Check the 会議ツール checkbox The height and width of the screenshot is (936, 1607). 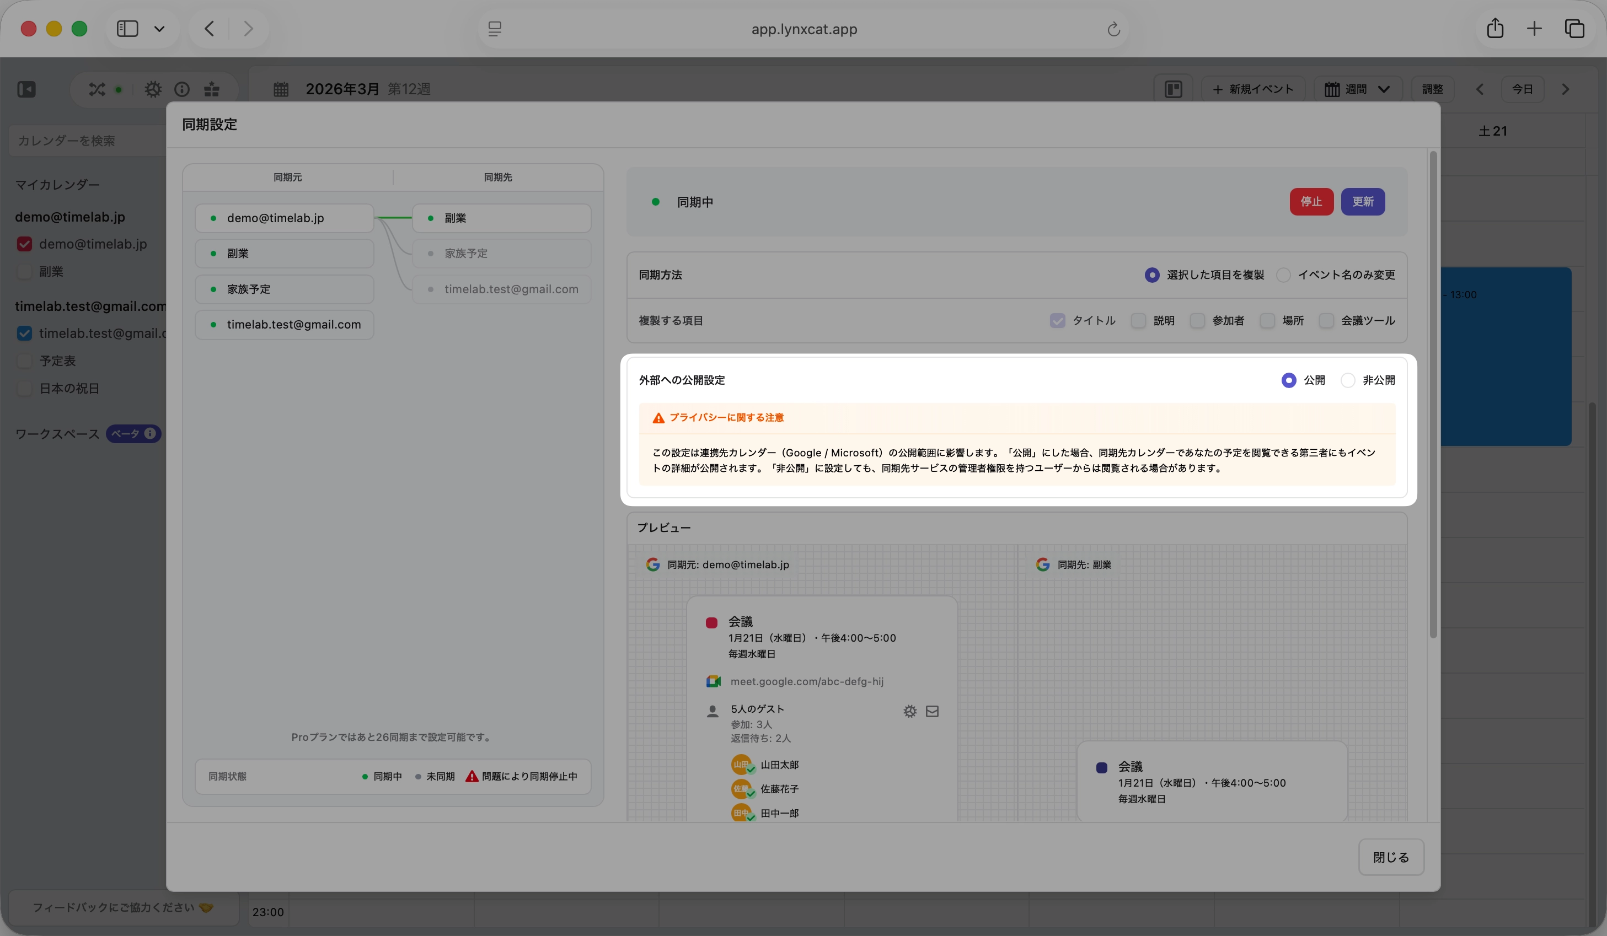pos(1326,321)
